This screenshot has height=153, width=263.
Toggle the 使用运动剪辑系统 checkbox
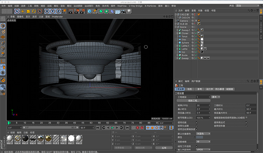[197, 129]
